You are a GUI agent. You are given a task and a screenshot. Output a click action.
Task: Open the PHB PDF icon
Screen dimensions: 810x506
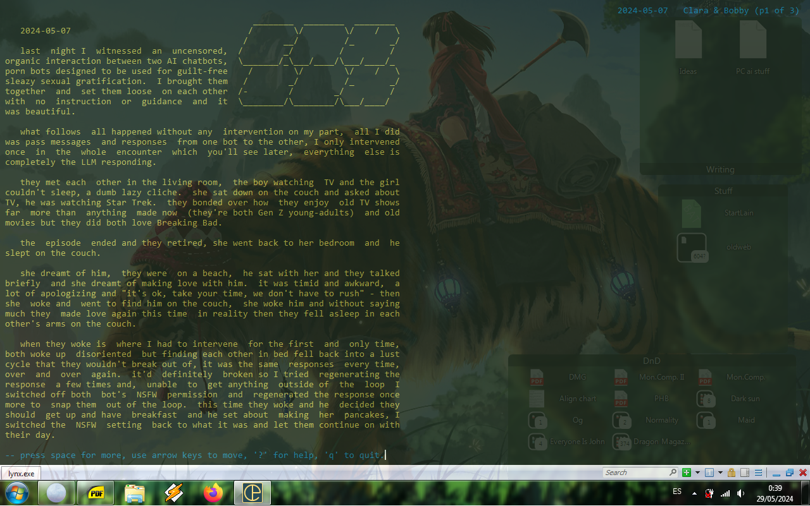(x=621, y=399)
